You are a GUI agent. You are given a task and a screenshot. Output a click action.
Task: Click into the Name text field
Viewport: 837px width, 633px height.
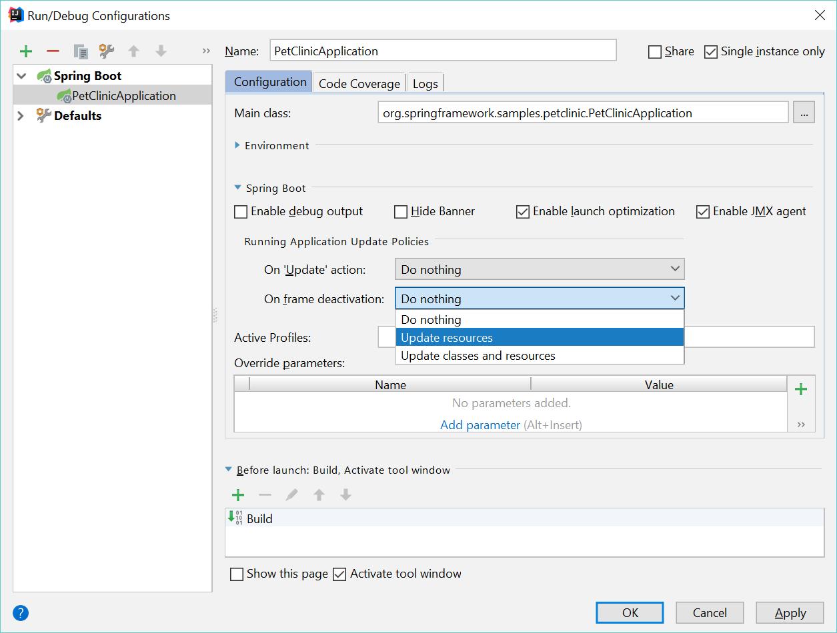[443, 51]
